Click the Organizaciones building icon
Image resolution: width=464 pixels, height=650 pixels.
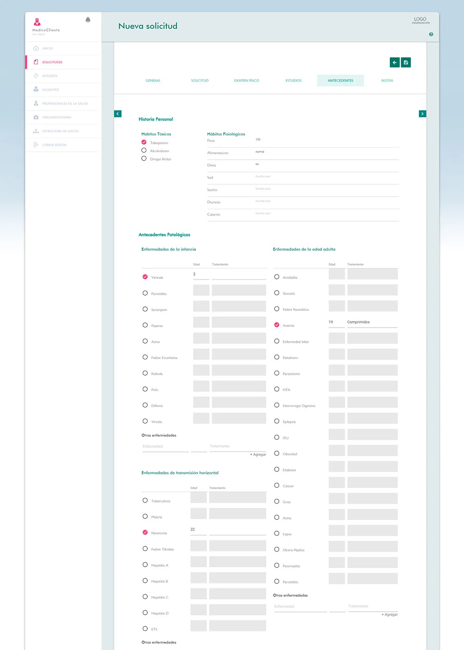click(36, 117)
